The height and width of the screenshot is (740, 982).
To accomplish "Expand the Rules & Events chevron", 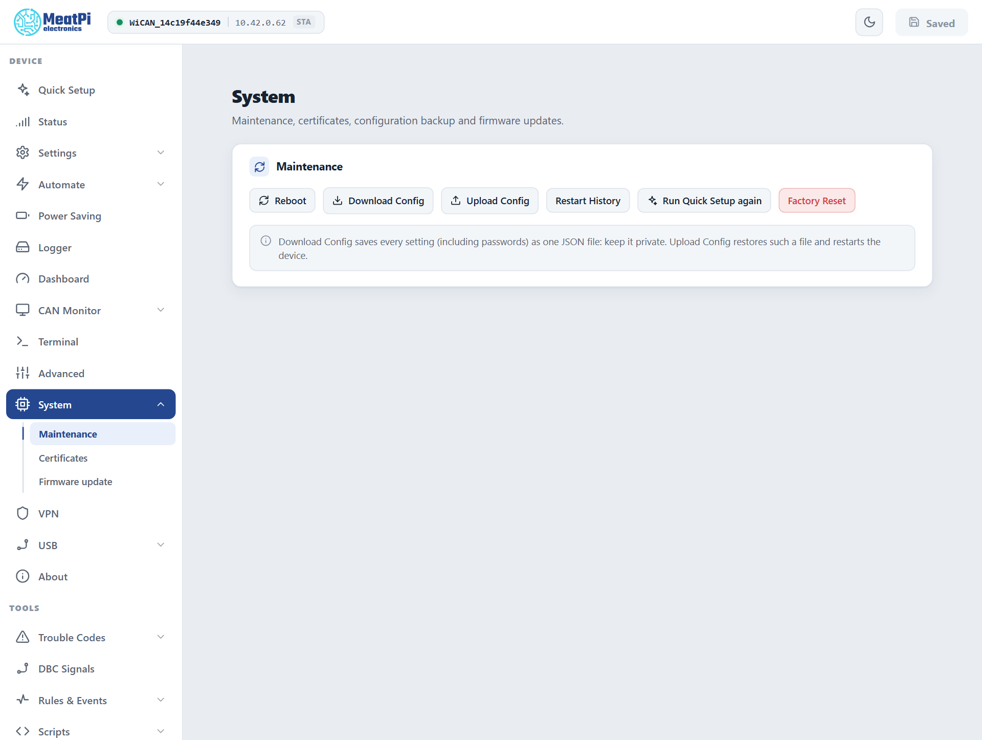I will 161,700.
